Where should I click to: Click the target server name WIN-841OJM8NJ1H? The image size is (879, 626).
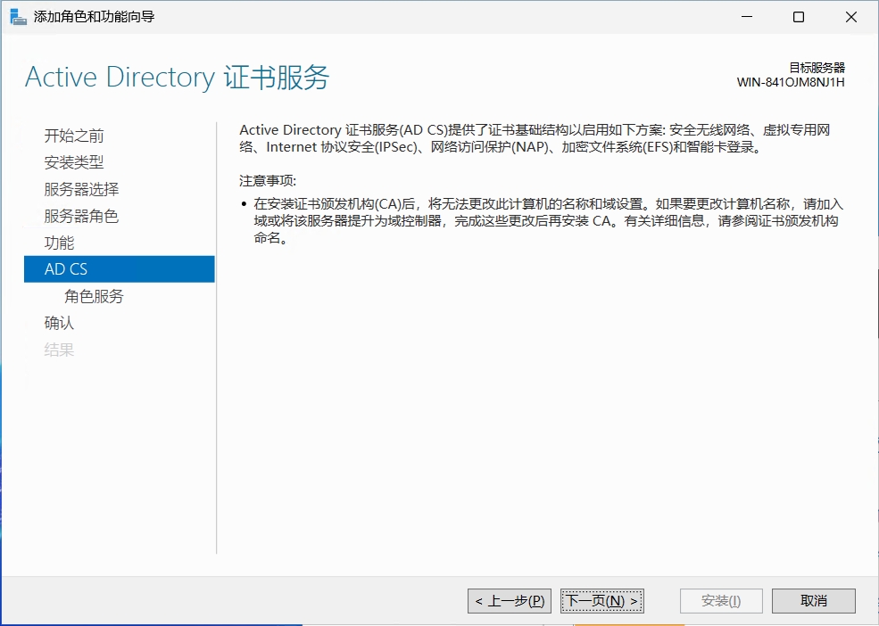click(x=791, y=82)
